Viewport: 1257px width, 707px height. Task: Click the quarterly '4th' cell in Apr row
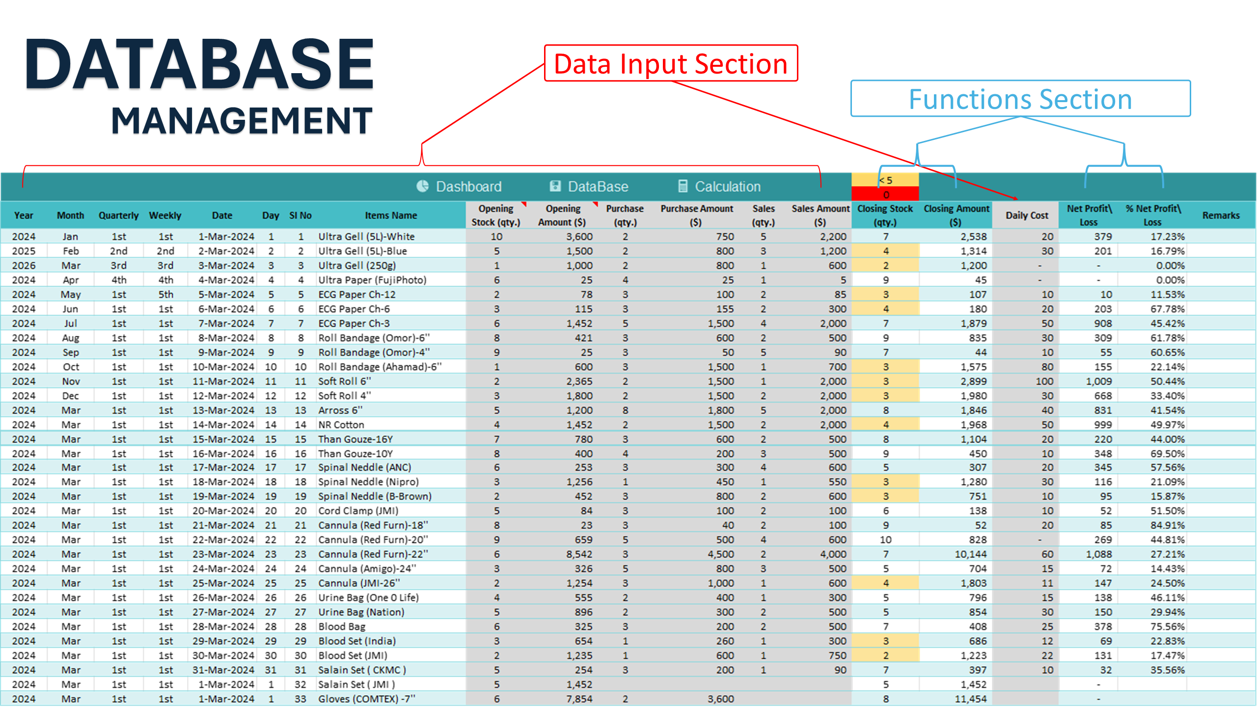click(118, 280)
